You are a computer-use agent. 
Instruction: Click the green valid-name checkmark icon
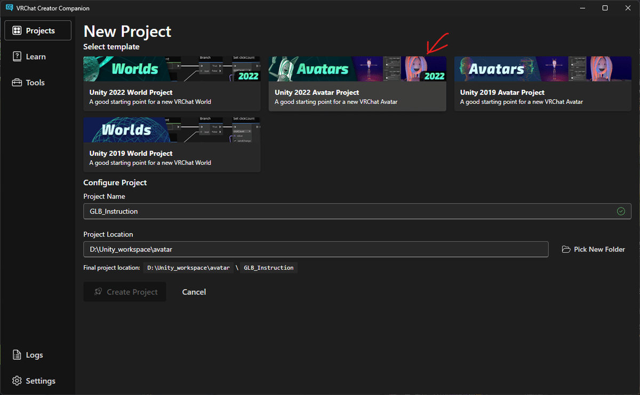pos(621,211)
